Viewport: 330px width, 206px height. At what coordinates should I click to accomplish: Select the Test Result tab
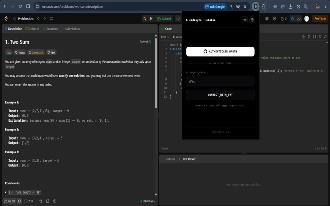187,159
